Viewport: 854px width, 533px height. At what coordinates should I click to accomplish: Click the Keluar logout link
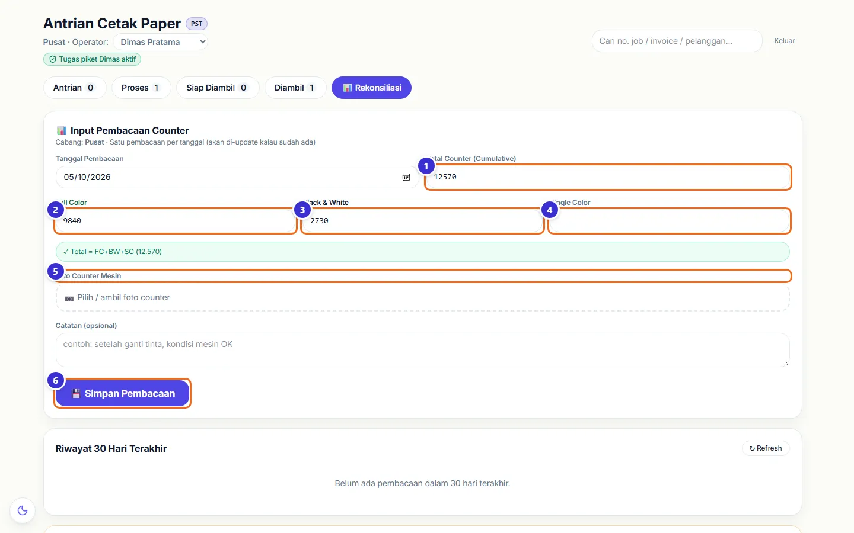click(784, 41)
